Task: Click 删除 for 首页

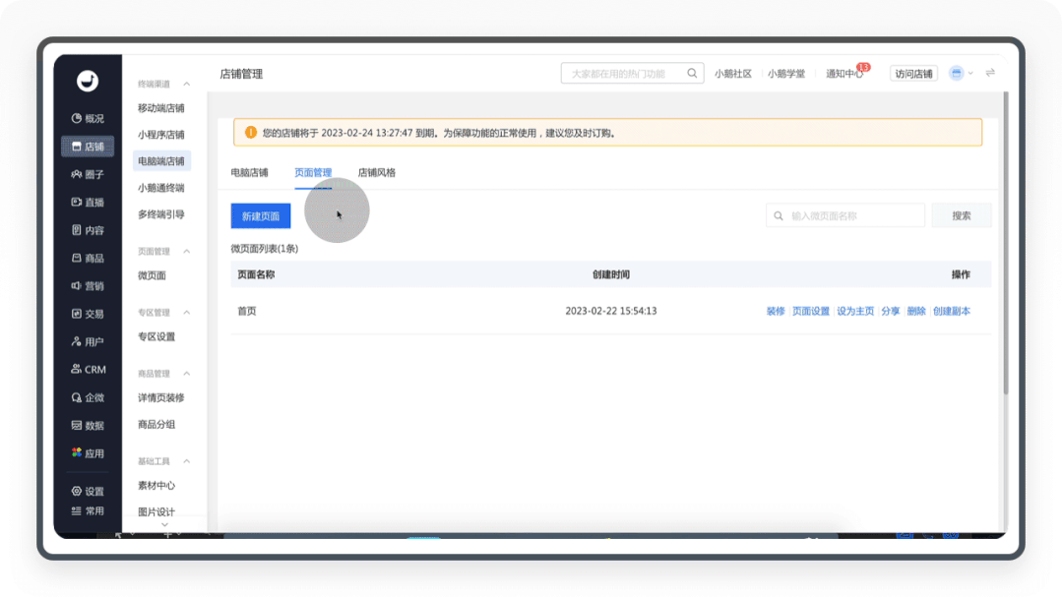Action: pyautogui.click(x=915, y=311)
